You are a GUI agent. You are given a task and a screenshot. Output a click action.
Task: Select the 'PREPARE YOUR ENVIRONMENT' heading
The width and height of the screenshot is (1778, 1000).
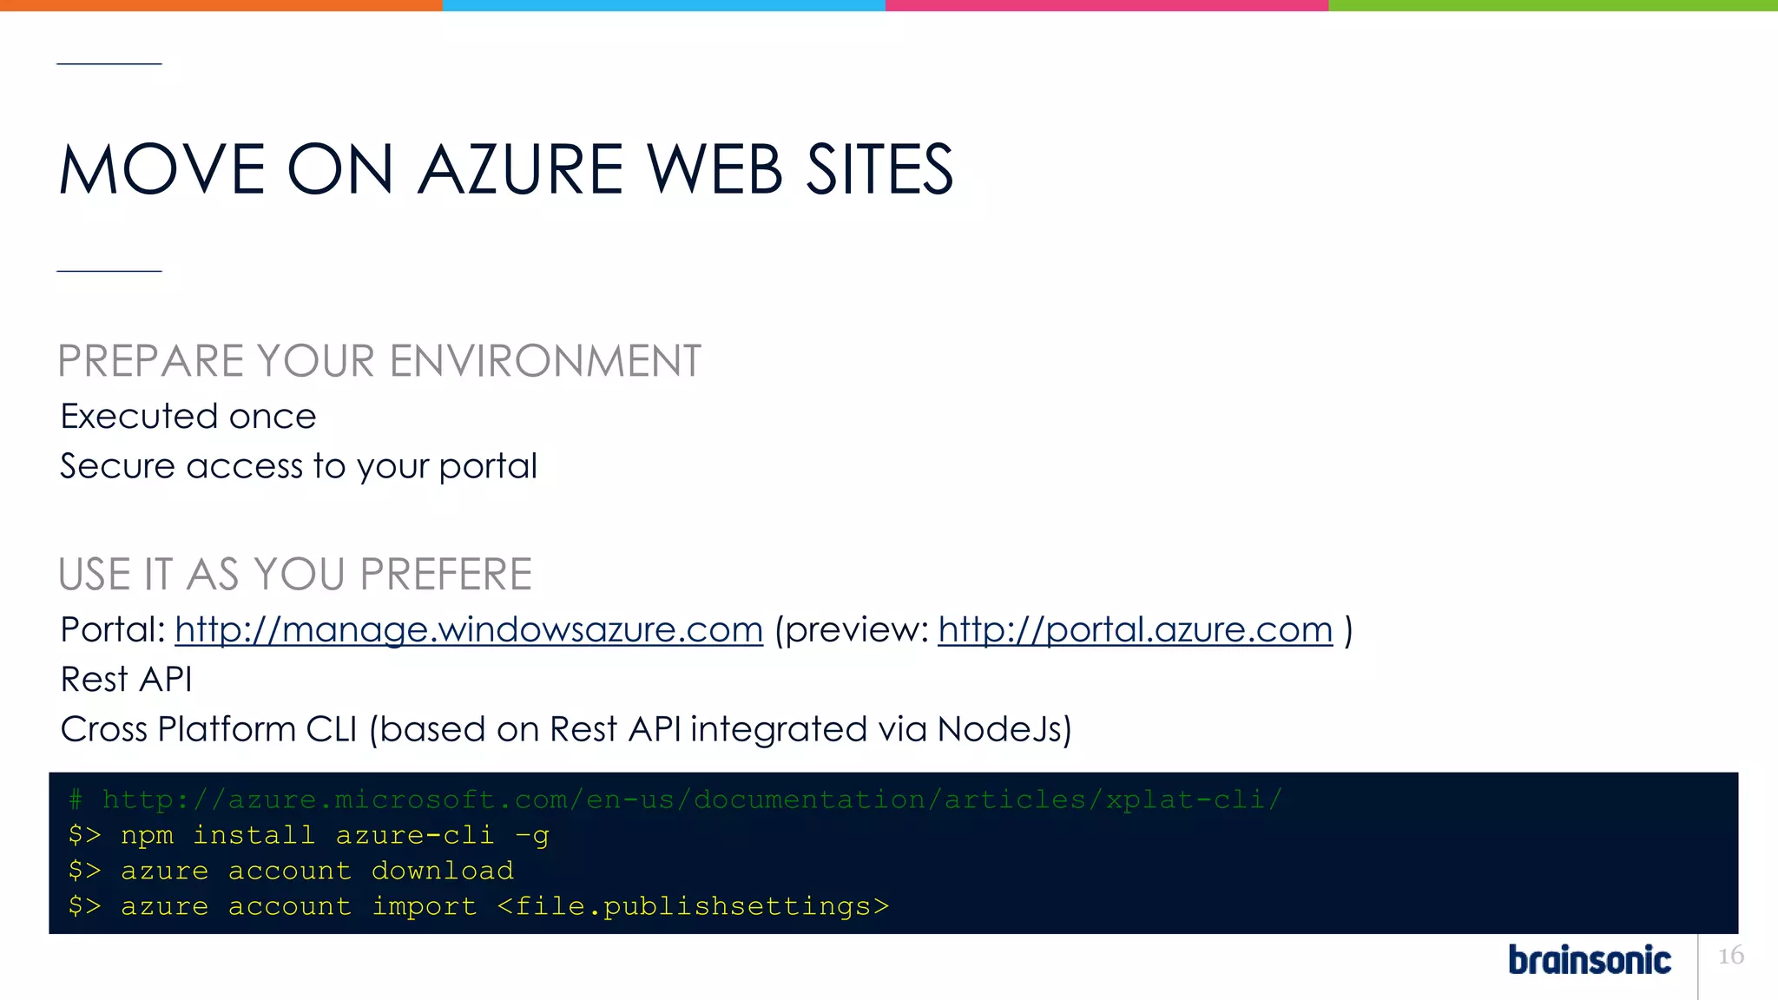point(379,361)
